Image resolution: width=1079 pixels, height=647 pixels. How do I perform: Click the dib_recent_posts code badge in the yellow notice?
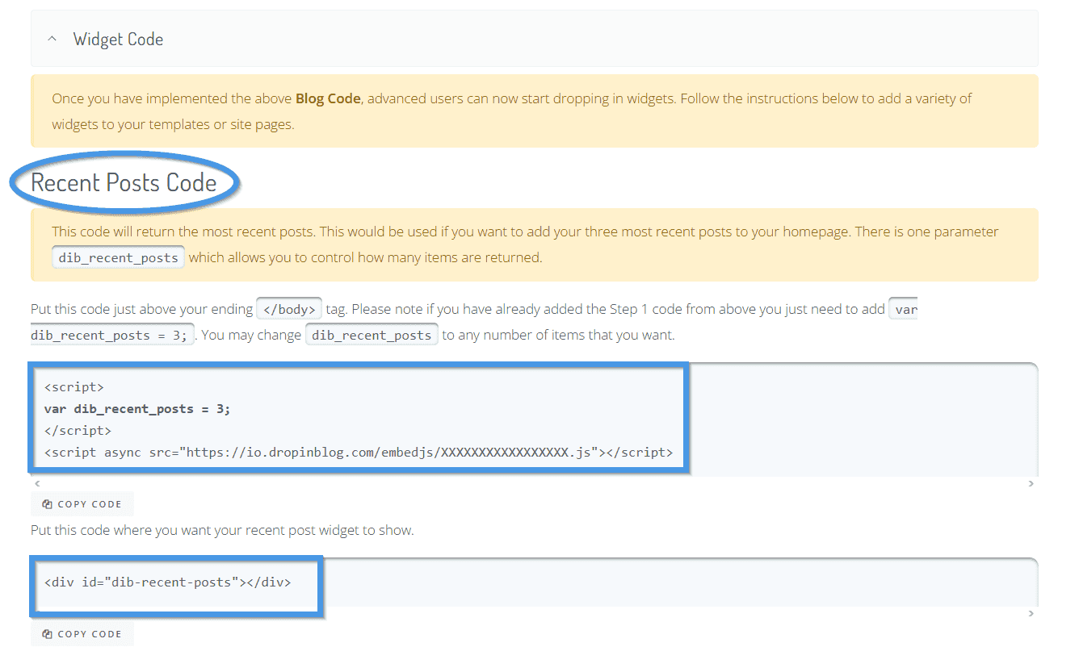click(x=119, y=258)
